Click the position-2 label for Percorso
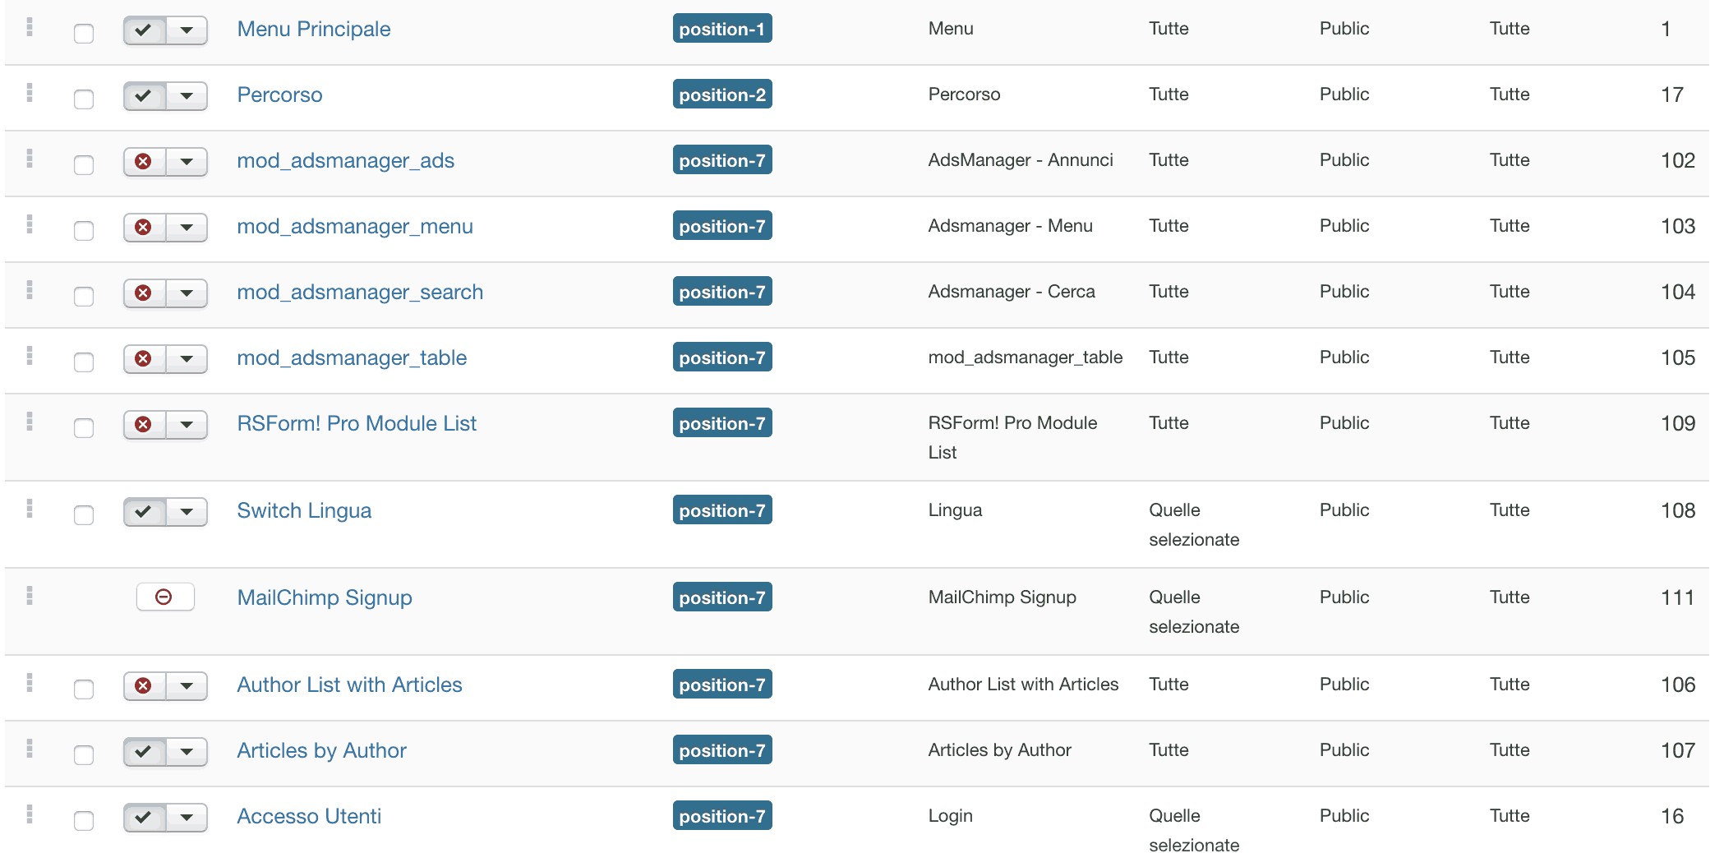Screen dimensions: 1724x853 [721, 95]
